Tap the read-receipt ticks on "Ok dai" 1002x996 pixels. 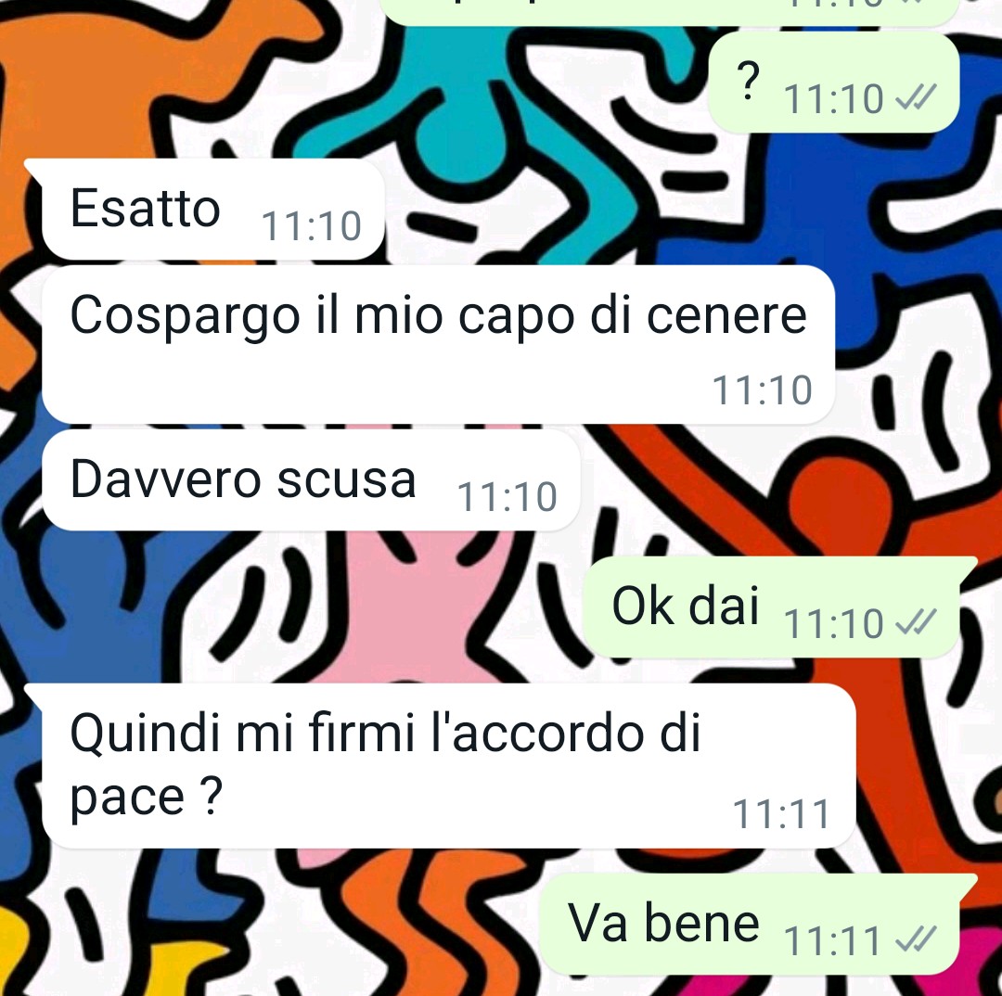(x=916, y=621)
